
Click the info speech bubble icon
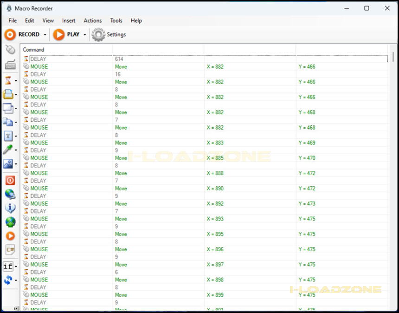(10, 208)
